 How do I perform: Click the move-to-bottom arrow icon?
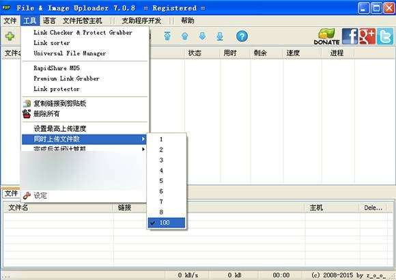(220, 36)
